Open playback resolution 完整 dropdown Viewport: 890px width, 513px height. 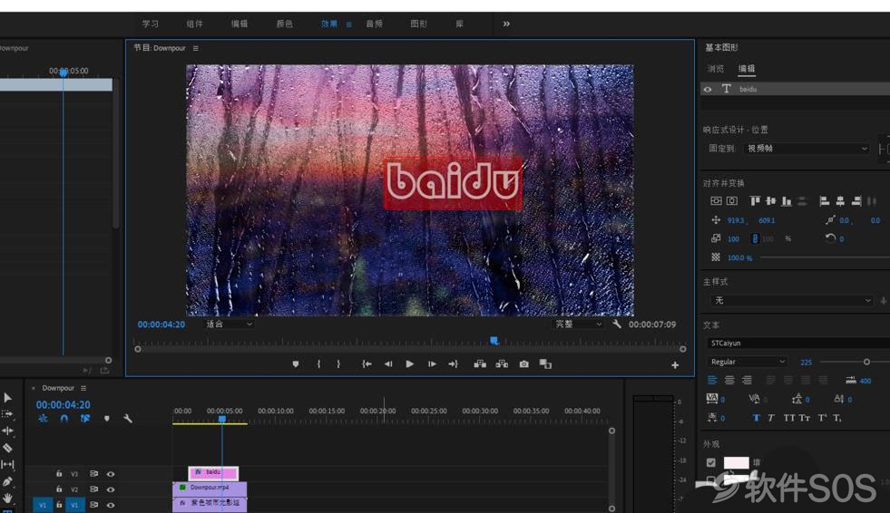pyautogui.click(x=578, y=324)
